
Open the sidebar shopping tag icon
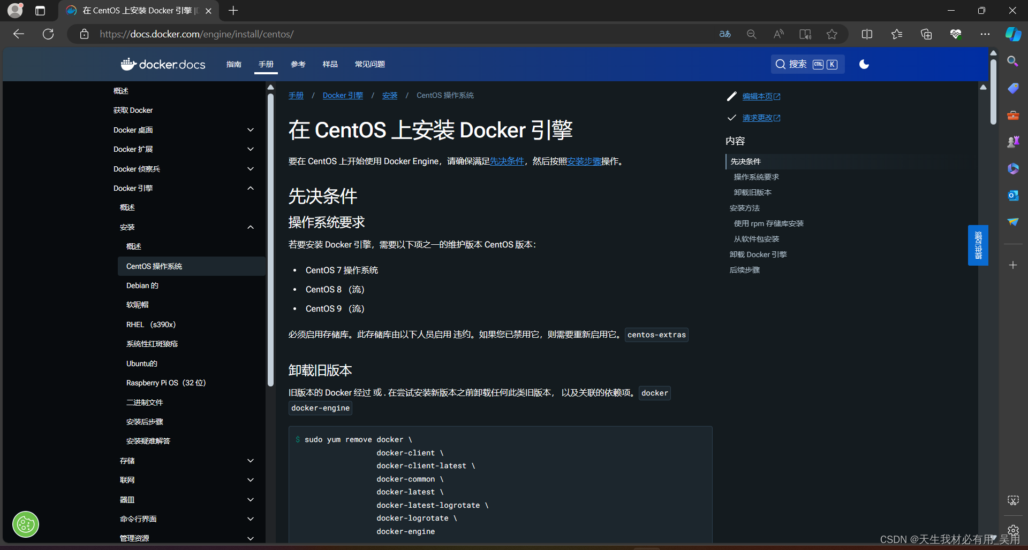[1013, 88]
